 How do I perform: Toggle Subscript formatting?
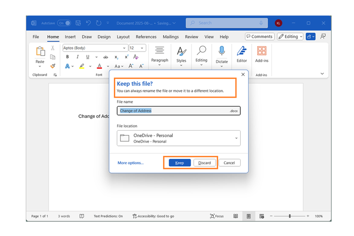pyautogui.click(x=116, y=57)
